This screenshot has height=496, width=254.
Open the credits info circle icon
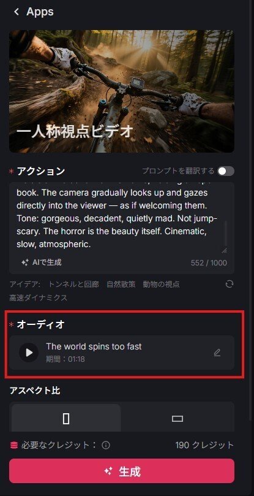coord(106,445)
